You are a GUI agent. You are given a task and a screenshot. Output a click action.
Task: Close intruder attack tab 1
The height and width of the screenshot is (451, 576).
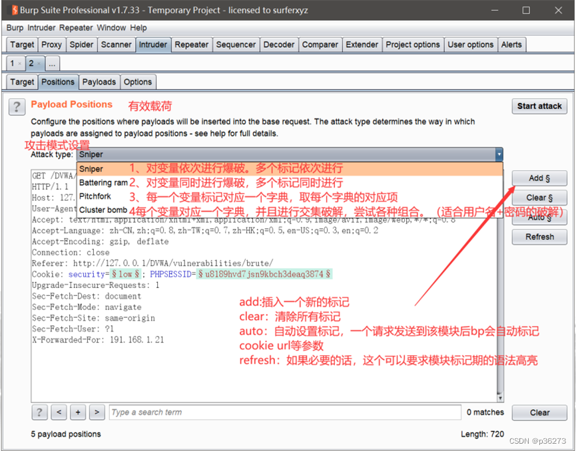[x=20, y=64]
